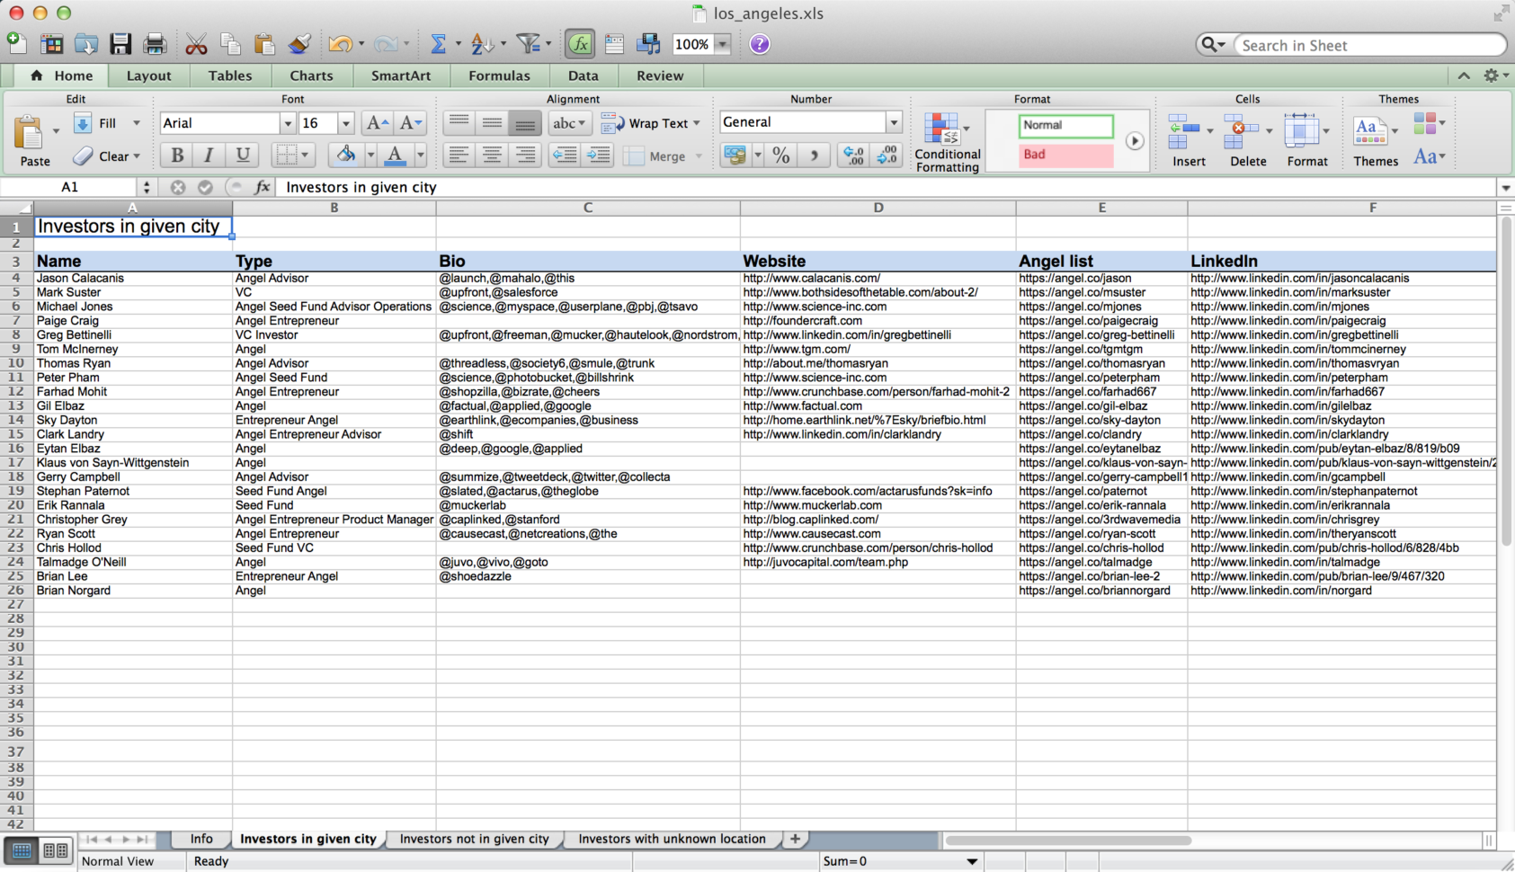Toggle the Formula Builder fx toolbar button
This screenshot has width=1515, height=872.
coord(580,43)
